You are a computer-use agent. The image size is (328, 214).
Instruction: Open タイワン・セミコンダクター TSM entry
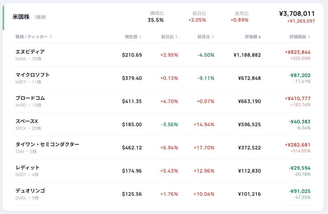[x=163, y=147]
